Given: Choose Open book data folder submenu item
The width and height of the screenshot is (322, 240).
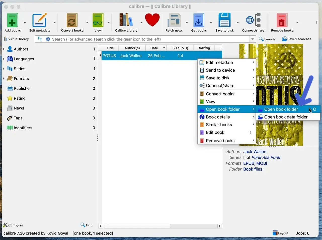Looking at the screenshot, I should click(286, 117).
